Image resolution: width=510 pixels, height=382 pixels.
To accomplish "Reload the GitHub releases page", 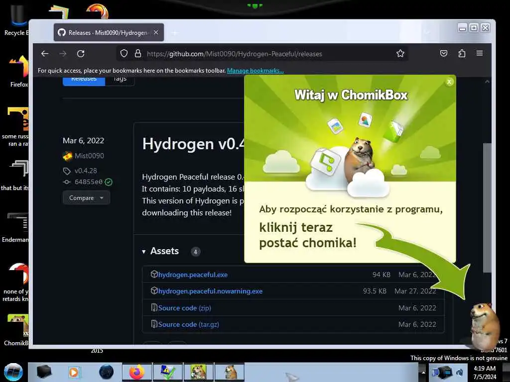I will [81, 54].
